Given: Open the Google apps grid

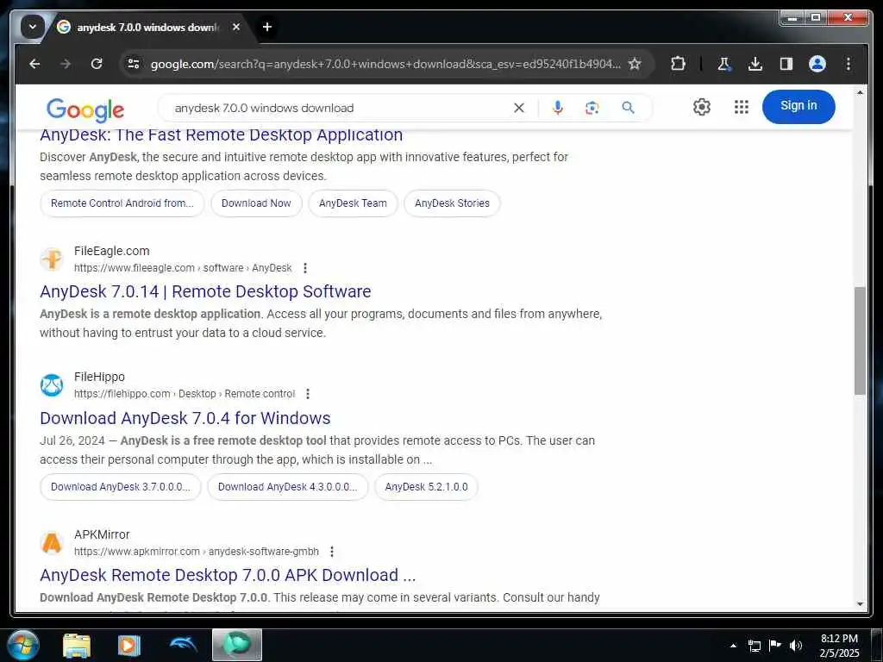Looking at the screenshot, I should [741, 106].
